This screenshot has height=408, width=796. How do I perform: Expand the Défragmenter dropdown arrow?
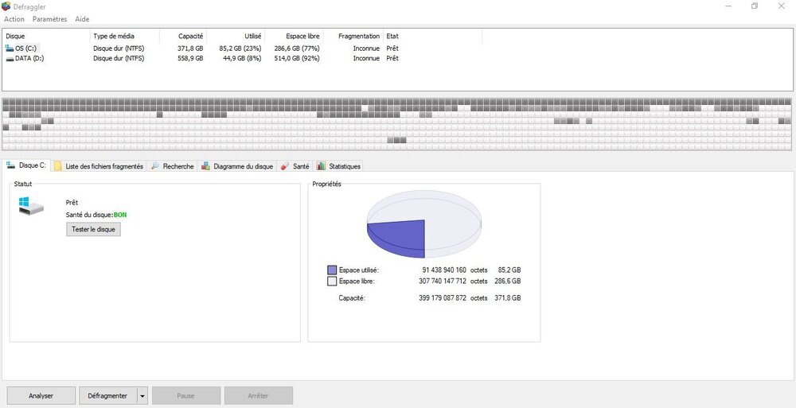pyautogui.click(x=142, y=396)
